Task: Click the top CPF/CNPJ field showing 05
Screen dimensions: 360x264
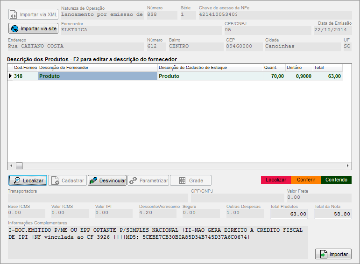Action: 268,30
